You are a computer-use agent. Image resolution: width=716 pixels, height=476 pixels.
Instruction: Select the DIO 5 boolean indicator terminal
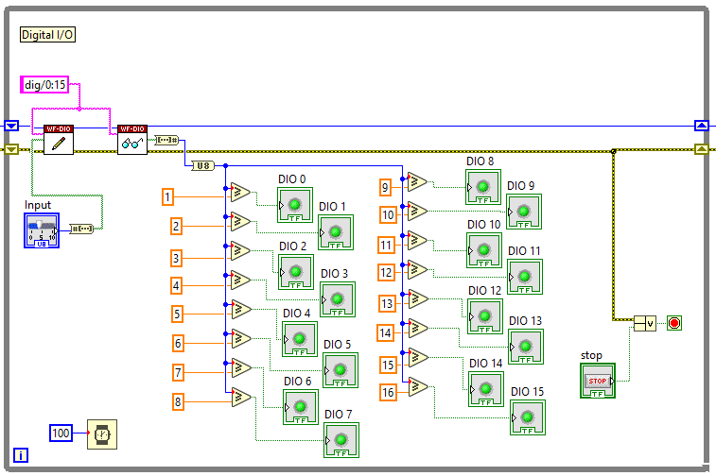click(x=341, y=370)
